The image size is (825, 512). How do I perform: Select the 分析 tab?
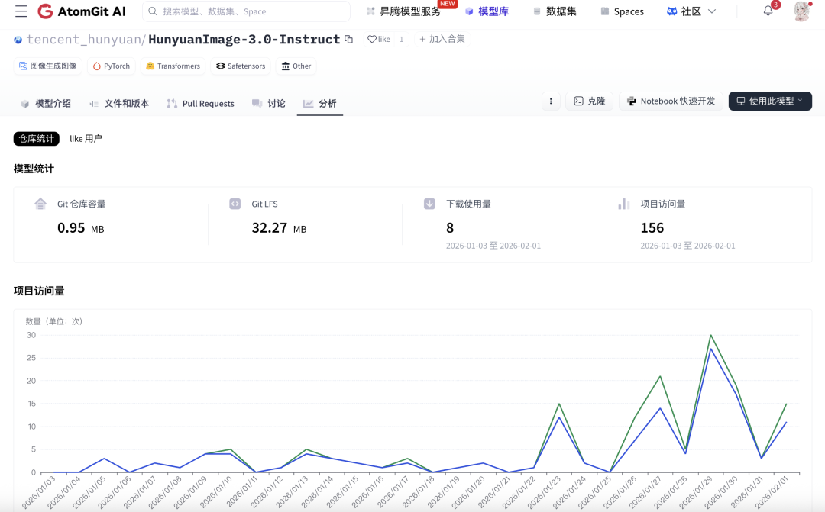point(320,104)
